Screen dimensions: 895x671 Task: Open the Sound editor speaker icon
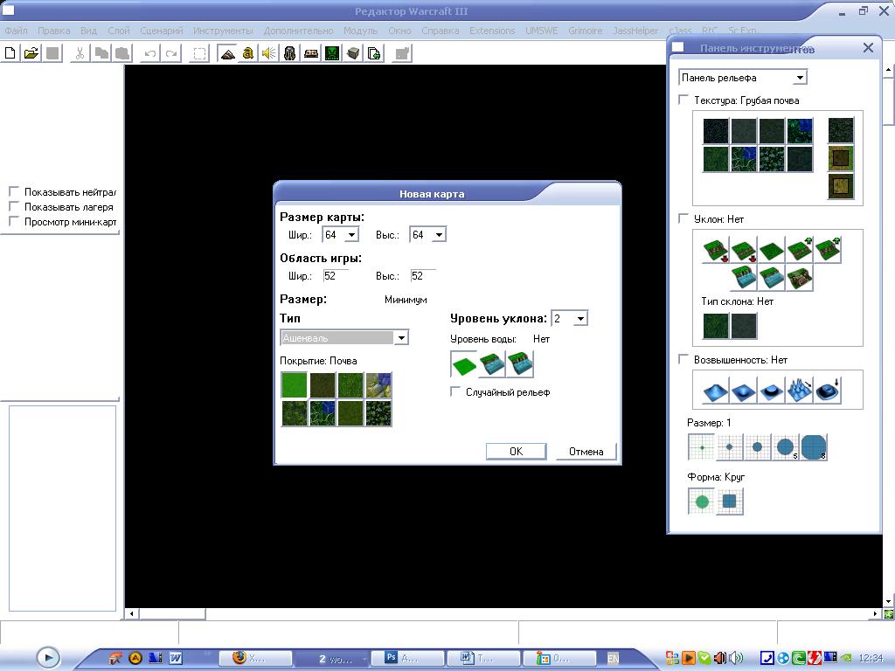pos(269,53)
